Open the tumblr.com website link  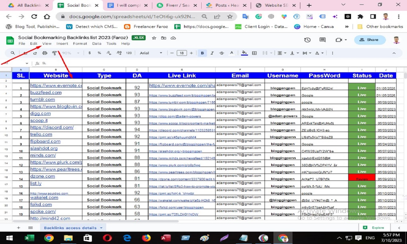[x=43, y=100]
